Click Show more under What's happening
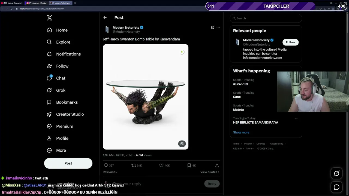 [x=241, y=132]
